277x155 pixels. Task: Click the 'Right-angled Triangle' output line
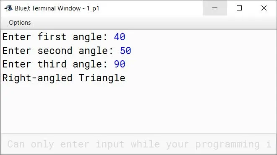point(64,78)
